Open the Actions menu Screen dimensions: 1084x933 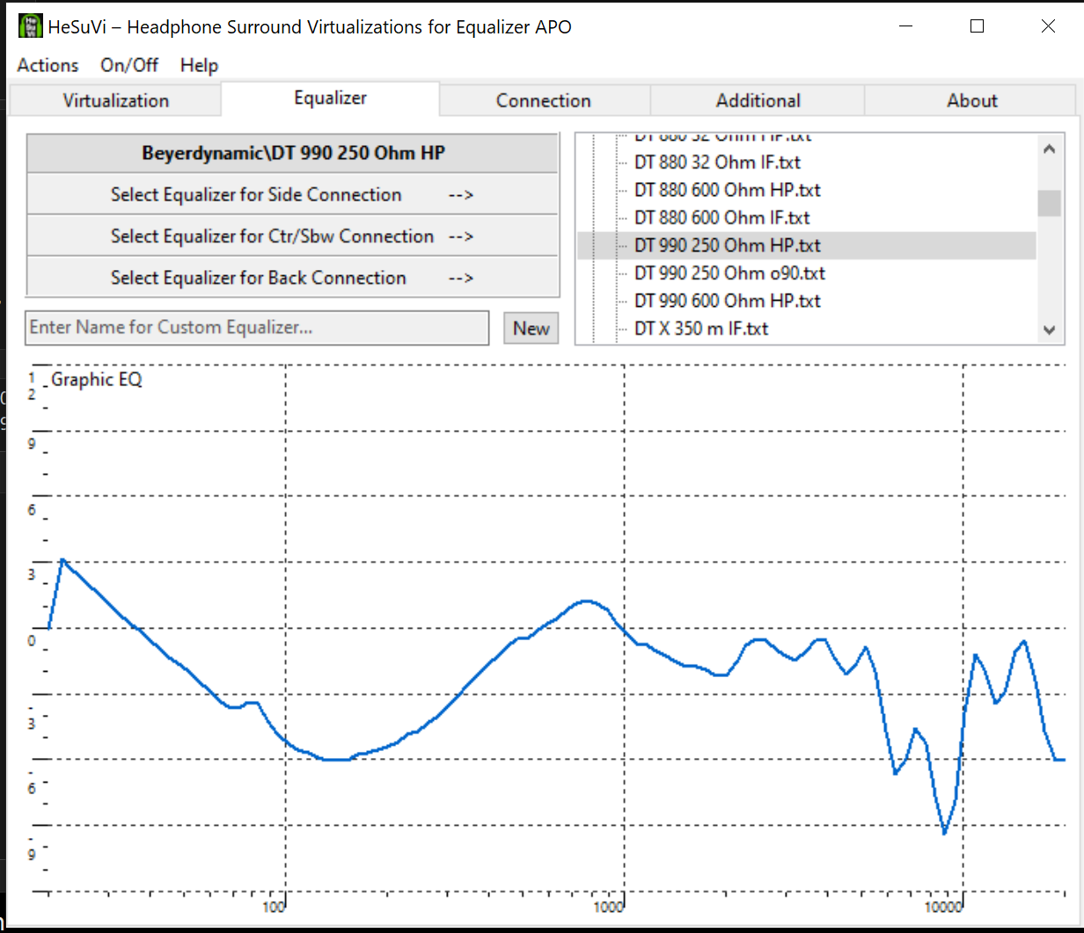pos(48,65)
